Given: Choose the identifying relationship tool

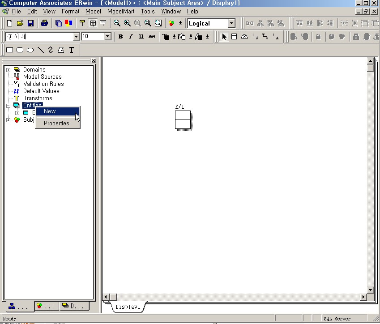Looking at the screenshot, I should click(255, 37).
